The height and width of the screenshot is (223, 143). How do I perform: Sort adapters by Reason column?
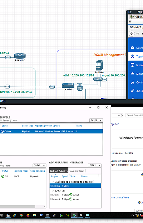pyautogui.click(x=85, y=176)
